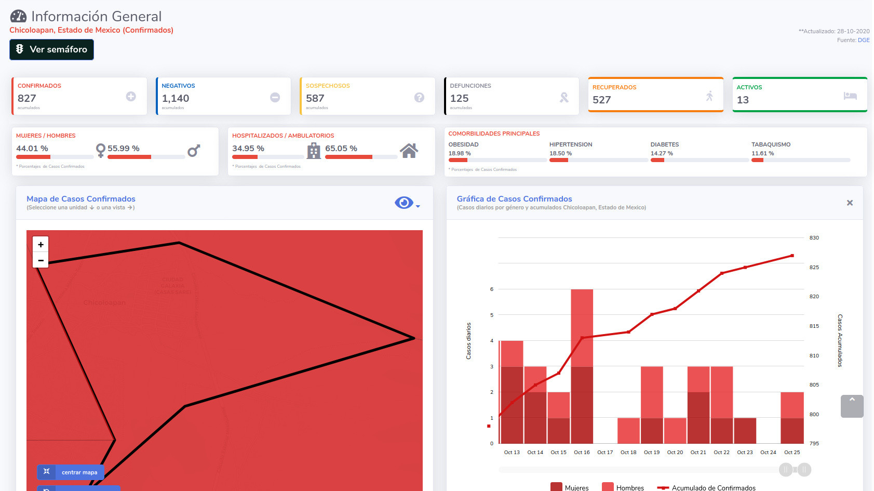
Task: Open the Ver semáforo button
Action: click(x=51, y=49)
